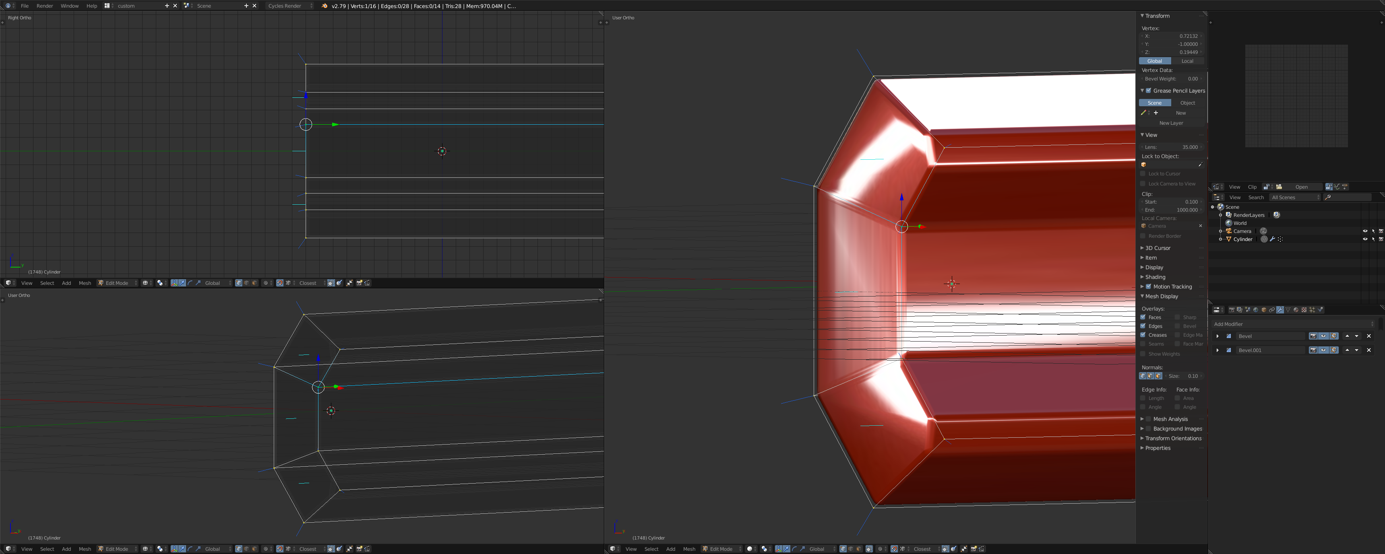
Task: Uncheck Faces overlay checkbox
Action: [1143, 317]
